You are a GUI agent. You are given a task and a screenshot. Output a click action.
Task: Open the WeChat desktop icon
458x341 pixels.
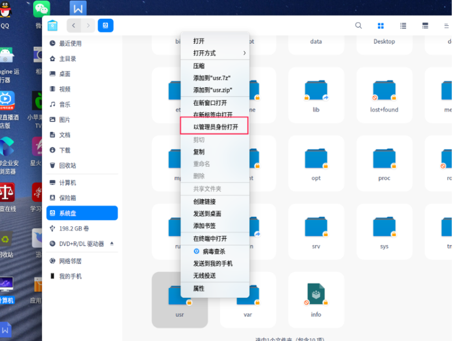pyautogui.click(x=41, y=9)
